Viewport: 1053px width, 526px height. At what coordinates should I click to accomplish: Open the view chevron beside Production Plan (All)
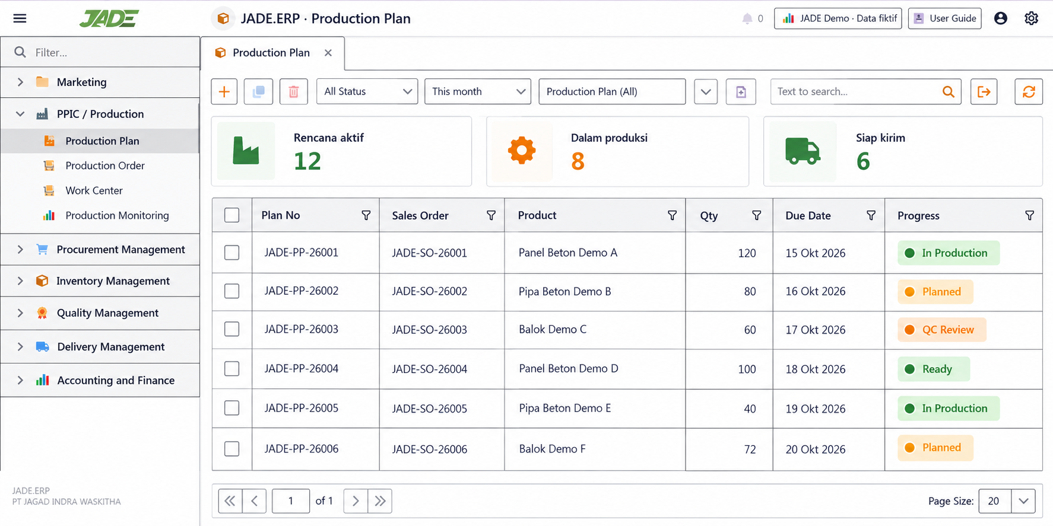pyautogui.click(x=706, y=92)
